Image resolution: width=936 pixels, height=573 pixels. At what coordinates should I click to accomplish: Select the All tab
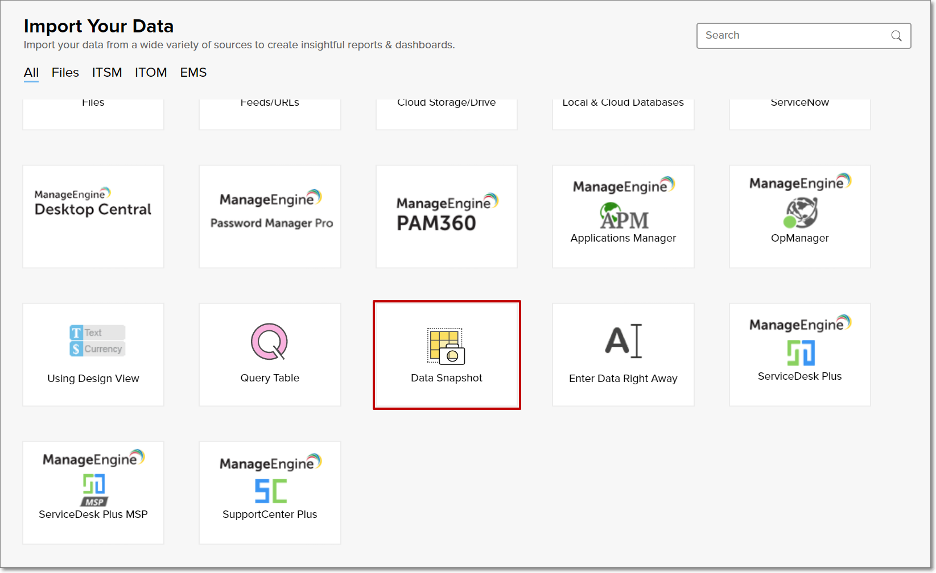click(31, 73)
